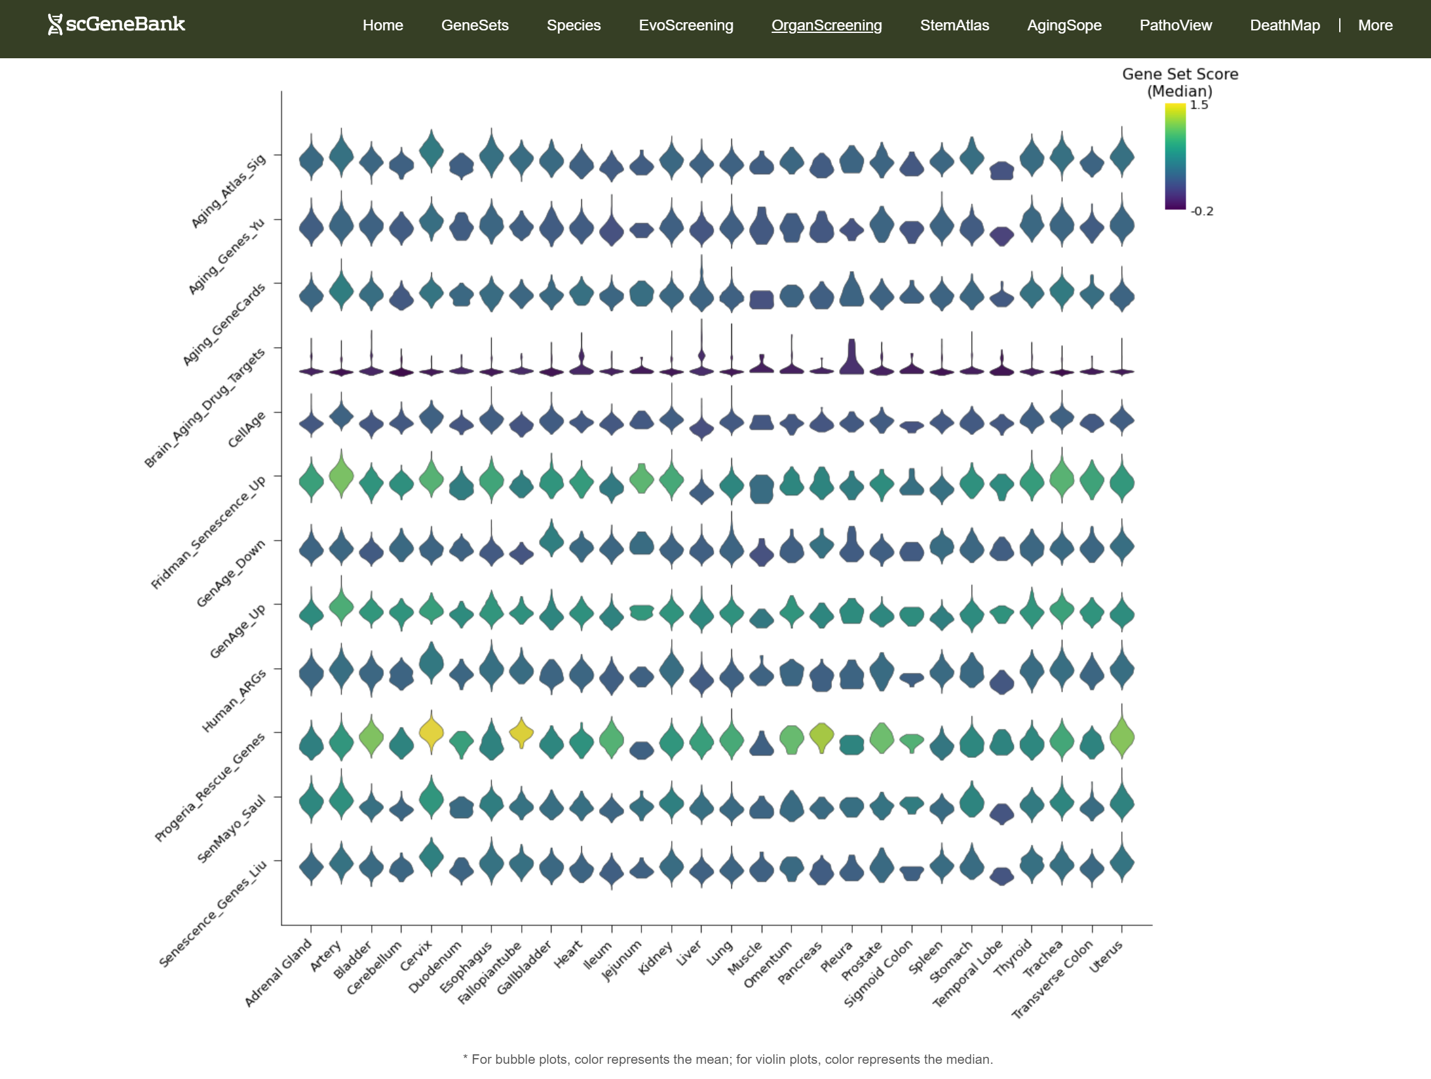Click the Pancreas Progeria_Rescue_Genes violin
Screen dimensions: 1431x1079
822,736
